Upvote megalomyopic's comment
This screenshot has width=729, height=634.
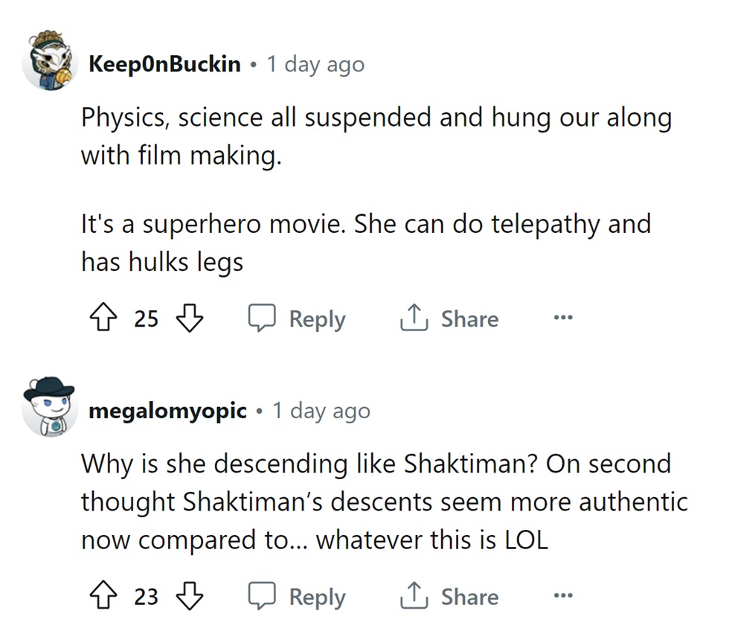[x=102, y=597]
